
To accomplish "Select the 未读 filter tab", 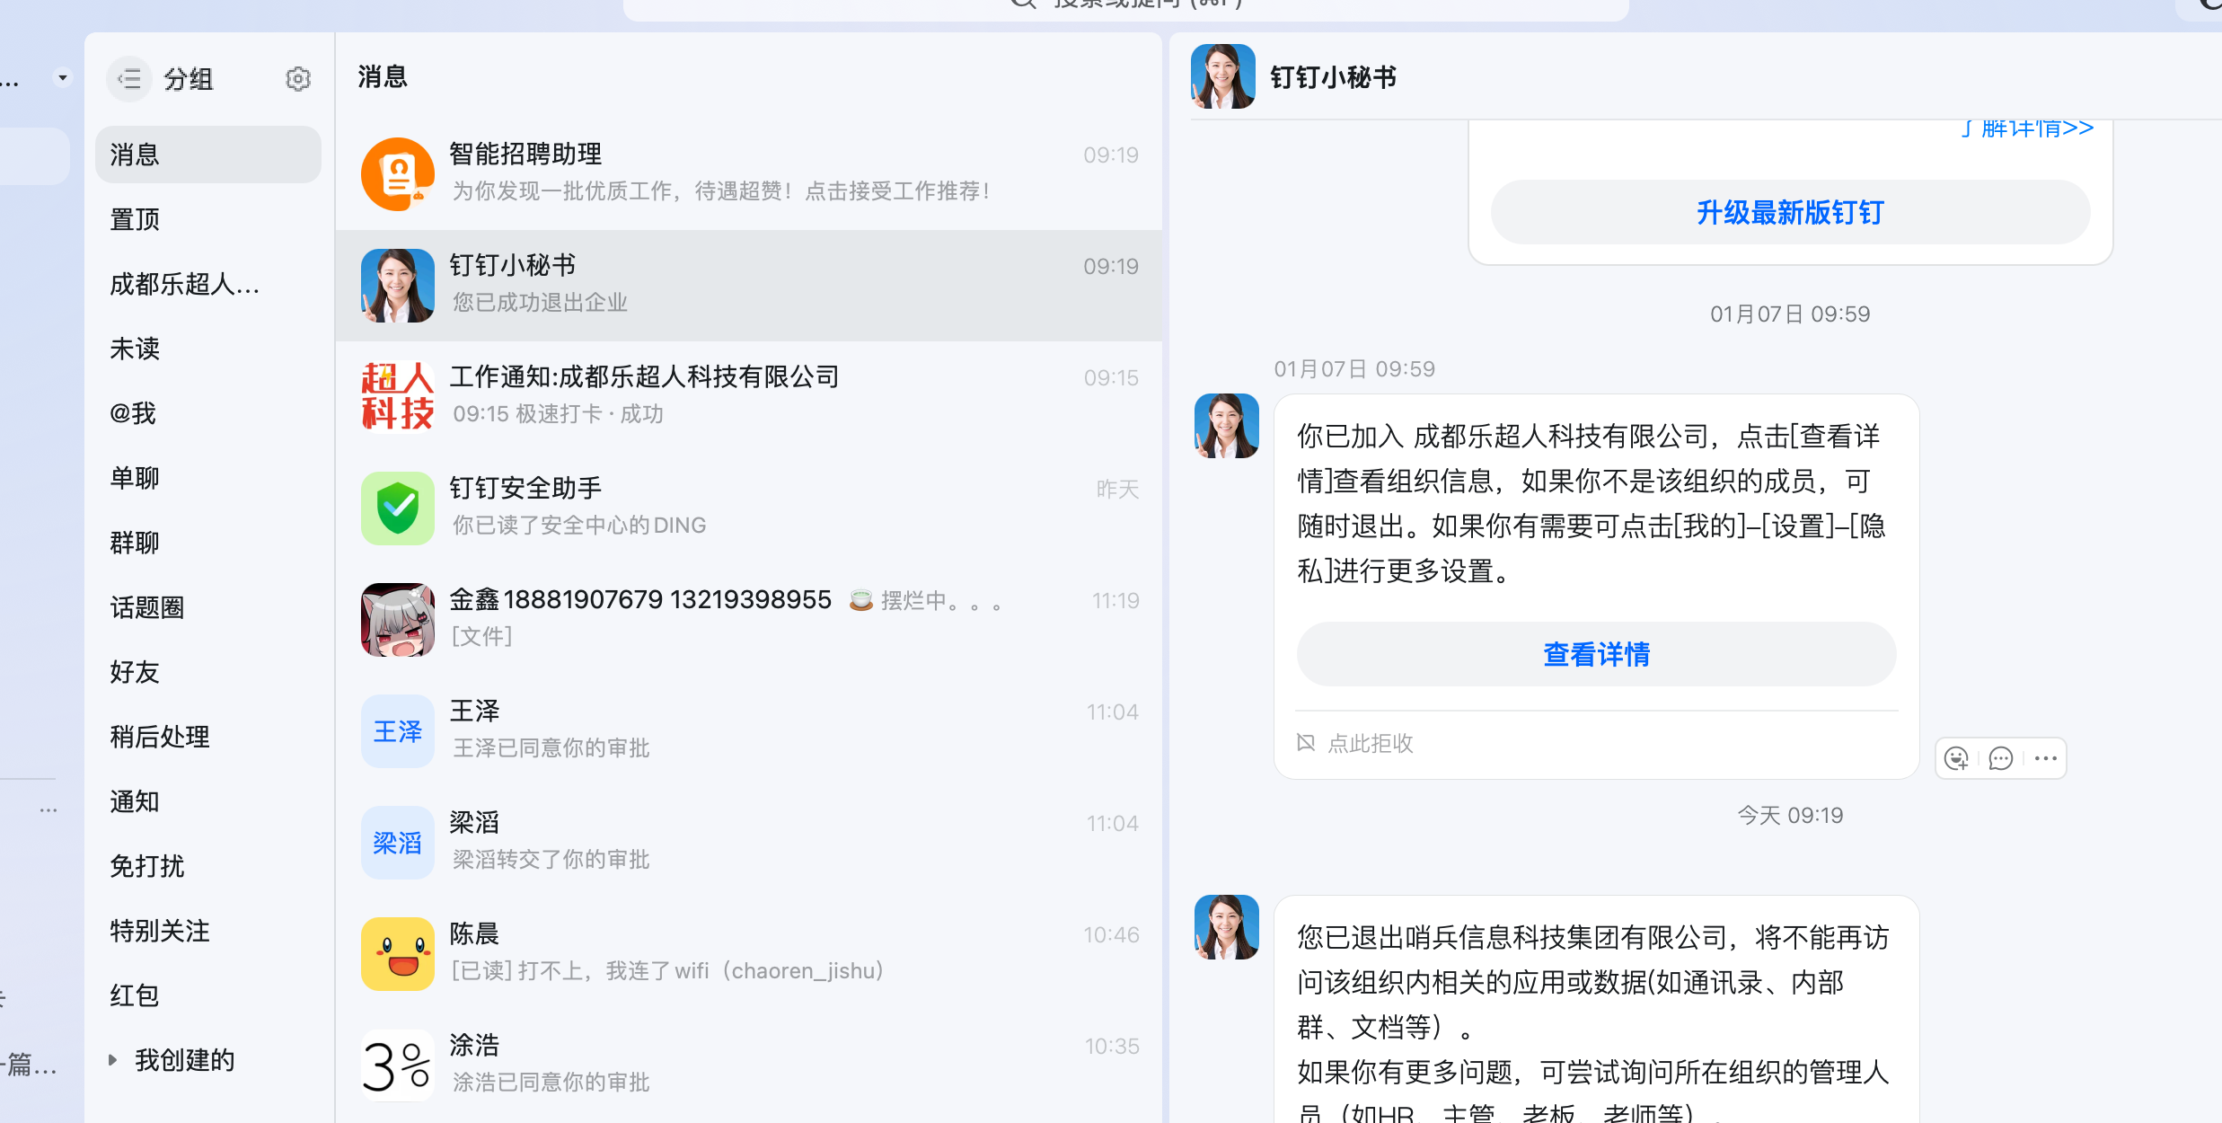I will coord(135,349).
